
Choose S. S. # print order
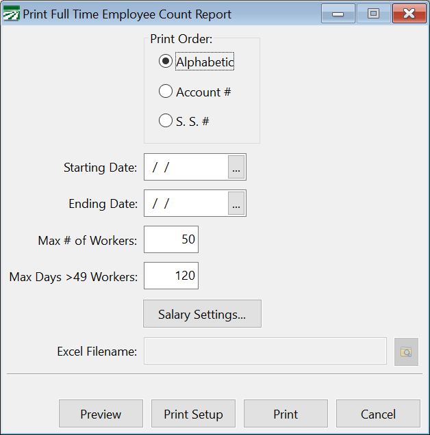(x=165, y=121)
